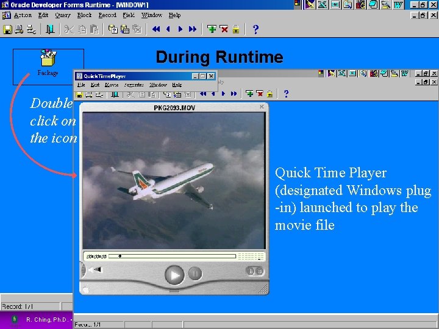Screen dimensions: 439x329
Task: Click the Apple logo on the QuickTime player
Action: (x=86, y=289)
